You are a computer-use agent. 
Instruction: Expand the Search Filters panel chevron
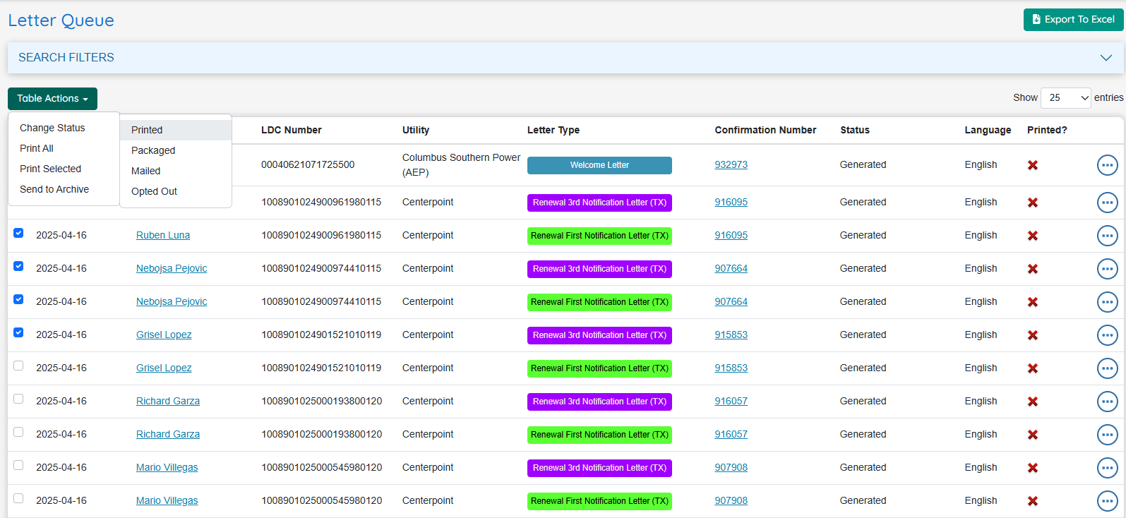point(1106,58)
